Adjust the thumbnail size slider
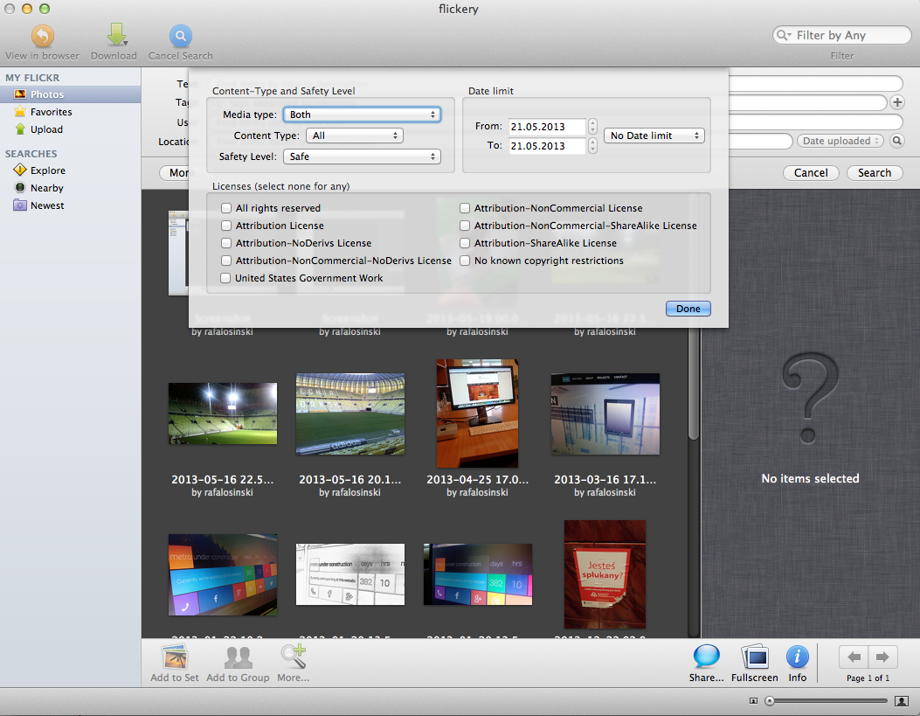The width and height of the screenshot is (920, 716). coord(770,701)
